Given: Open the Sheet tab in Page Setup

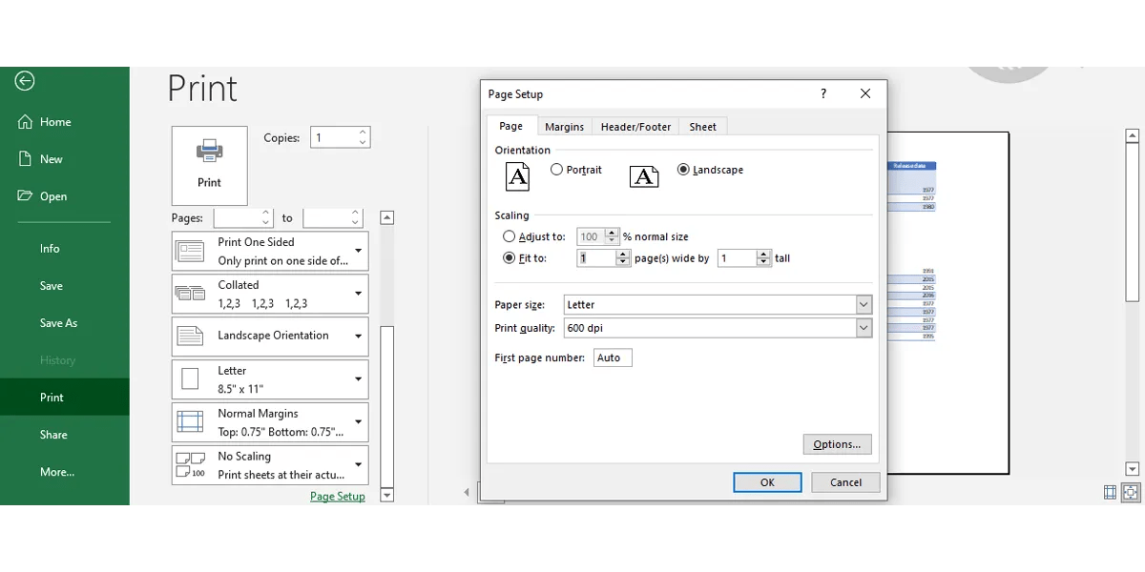Looking at the screenshot, I should (x=703, y=126).
